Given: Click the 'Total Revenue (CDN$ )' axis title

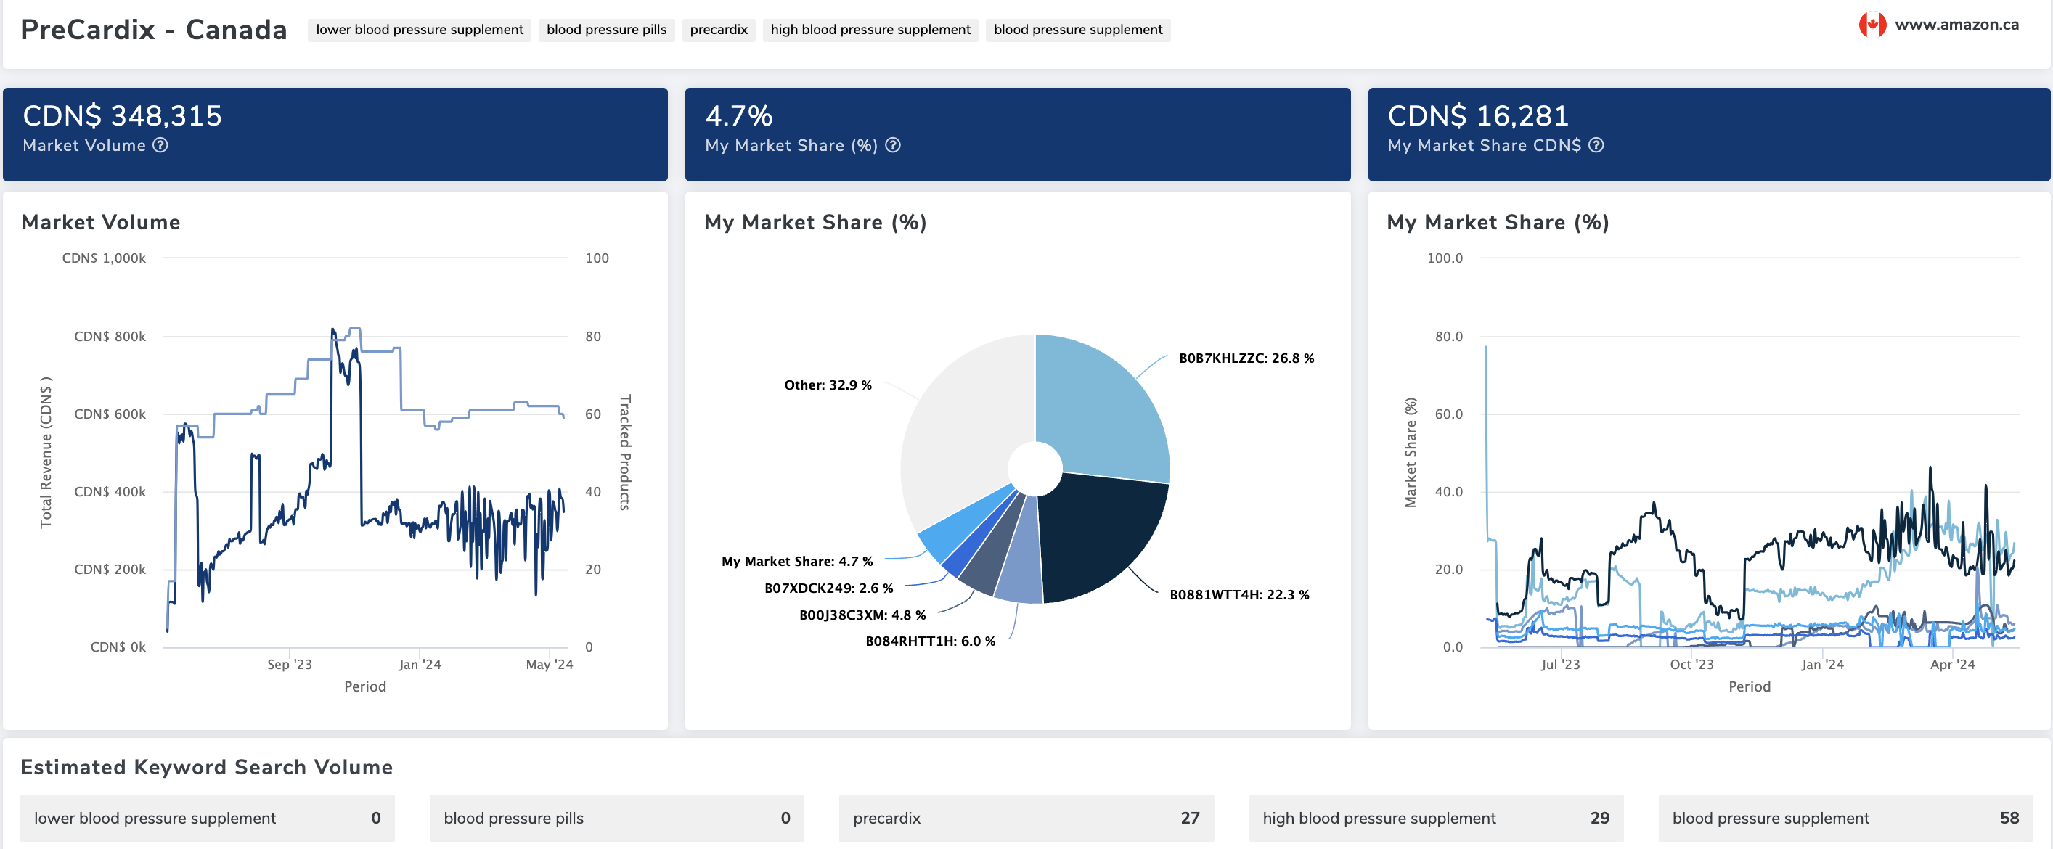Looking at the screenshot, I should coord(46,452).
